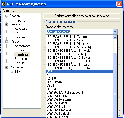The height and width of the screenshot is (118, 124).
Task: Close the PuTTY Reconfiguration dialog
Action: point(119,4)
